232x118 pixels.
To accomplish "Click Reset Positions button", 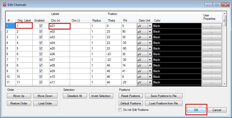I will coord(131,96).
